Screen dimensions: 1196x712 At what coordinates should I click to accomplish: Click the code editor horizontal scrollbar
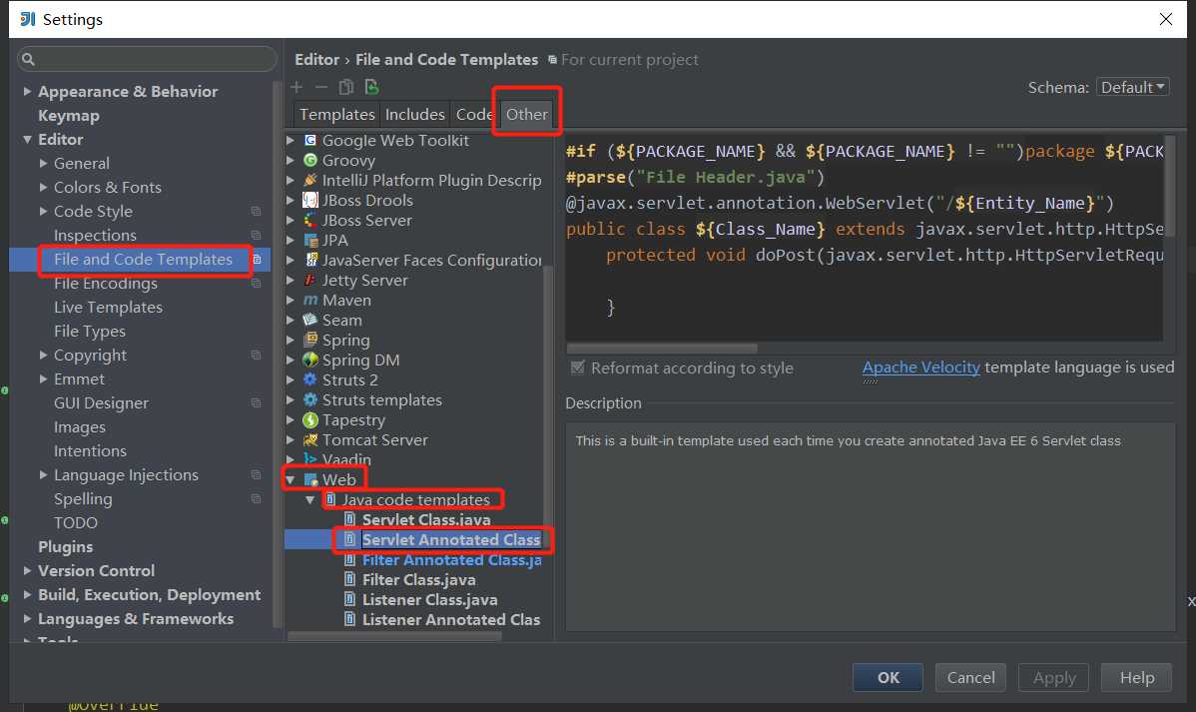[x=662, y=348]
